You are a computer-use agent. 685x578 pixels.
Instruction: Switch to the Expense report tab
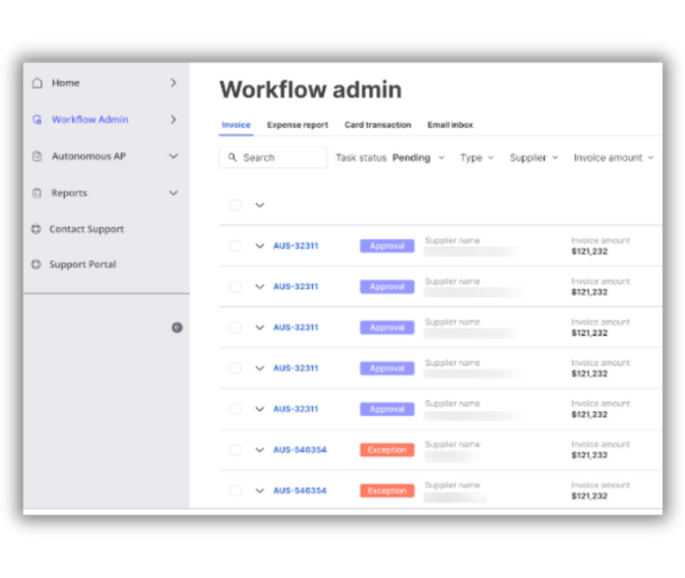(297, 125)
